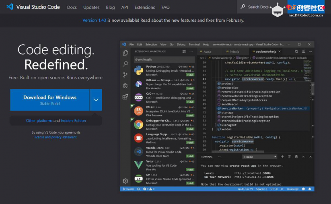
Task: Open the File menu in screenshot
Action: [x=132, y=44]
